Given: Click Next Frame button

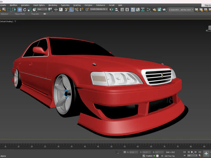Looking at the screenshot, I should (196, 152).
